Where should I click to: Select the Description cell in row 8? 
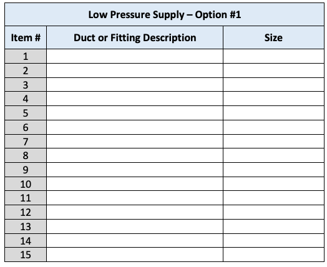pyautogui.click(x=135, y=155)
